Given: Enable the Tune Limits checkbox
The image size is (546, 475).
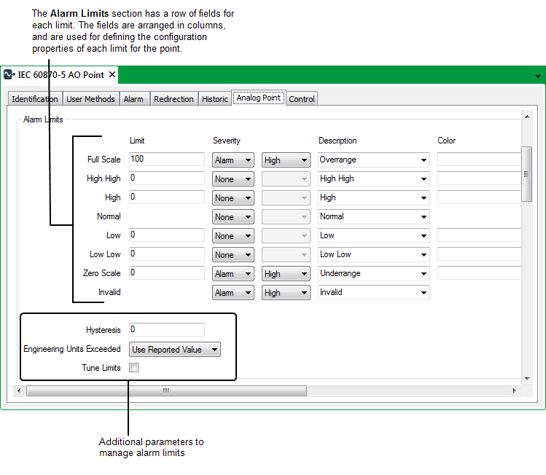Looking at the screenshot, I should tap(133, 368).
